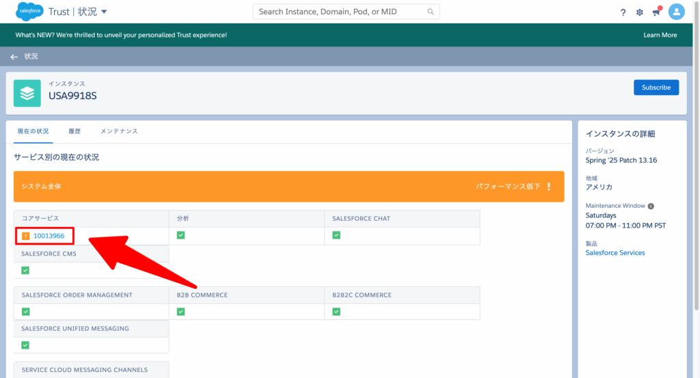Click SERVICE CLOUD MESSAGING CHANNELS header
The image size is (700, 378).
84,370
